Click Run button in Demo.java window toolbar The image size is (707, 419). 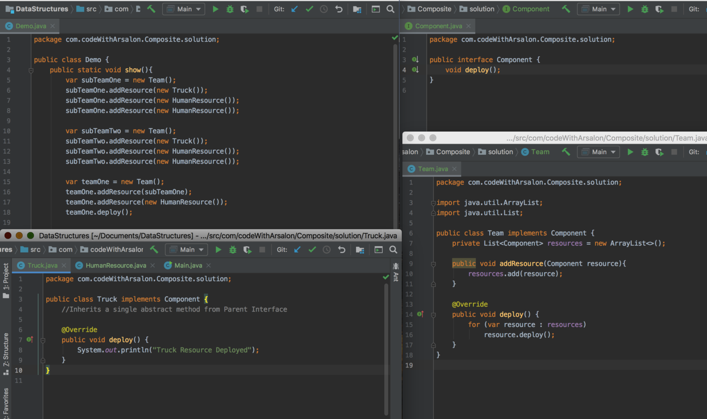pos(215,9)
